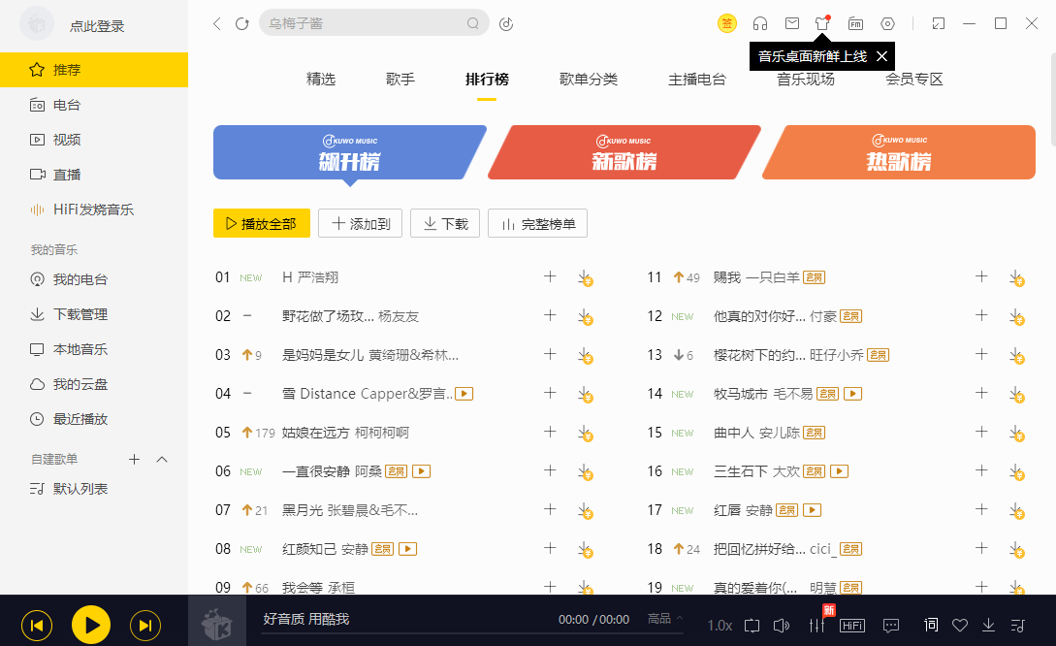This screenshot has height=646, width=1056.
Task: Open the song recognition icon beside search
Action: [506, 24]
